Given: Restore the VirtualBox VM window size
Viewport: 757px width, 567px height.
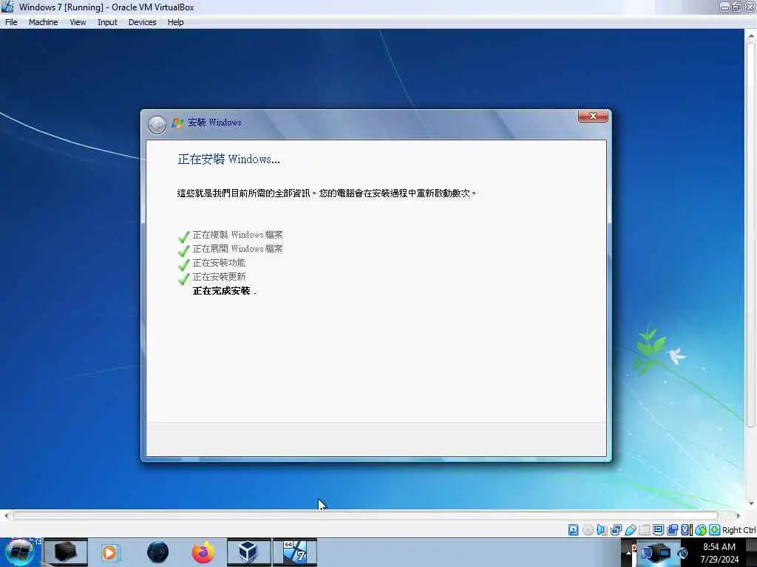Looking at the screenshot, I should (x=737, y=7).
